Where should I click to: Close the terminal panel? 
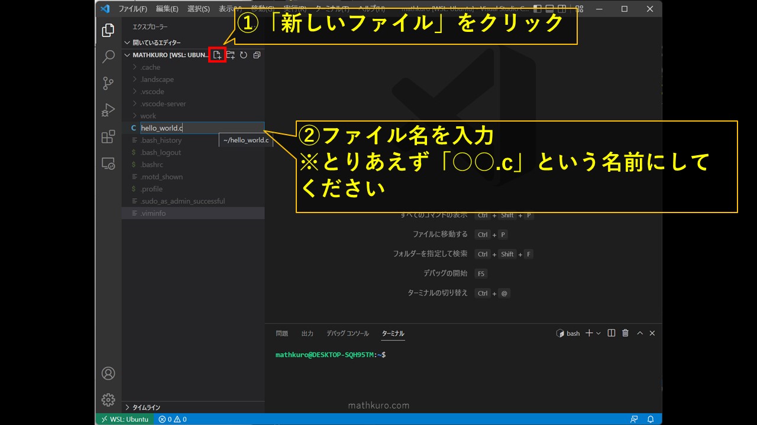click(652, 334)
